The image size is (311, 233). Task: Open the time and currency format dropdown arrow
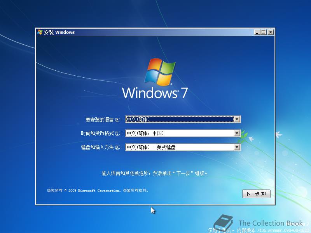pos(237,133)
